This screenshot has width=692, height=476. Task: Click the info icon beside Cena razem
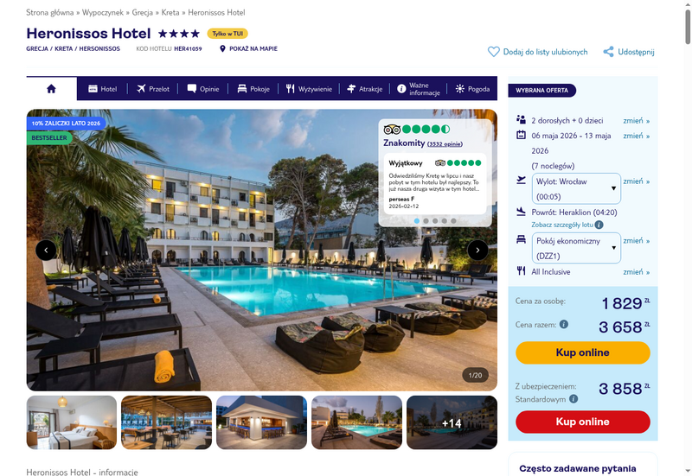(x=564, y=324)
